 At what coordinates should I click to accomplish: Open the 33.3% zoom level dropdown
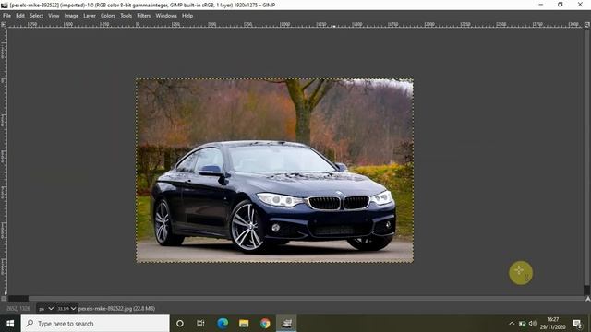[66, 309]
